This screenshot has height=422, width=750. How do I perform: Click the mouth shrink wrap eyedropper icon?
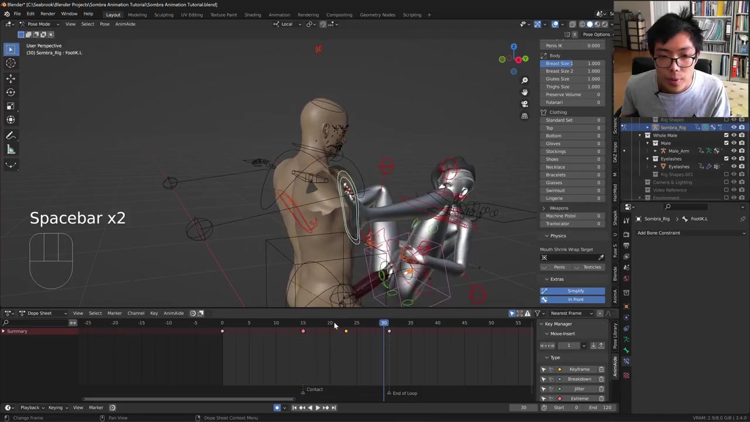point(601,258)
